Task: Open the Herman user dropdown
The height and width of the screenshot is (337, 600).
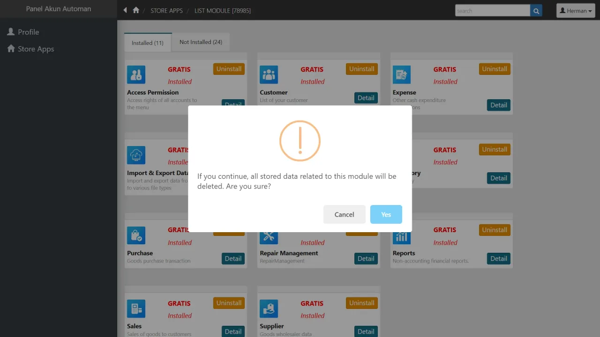Action: 576,11
